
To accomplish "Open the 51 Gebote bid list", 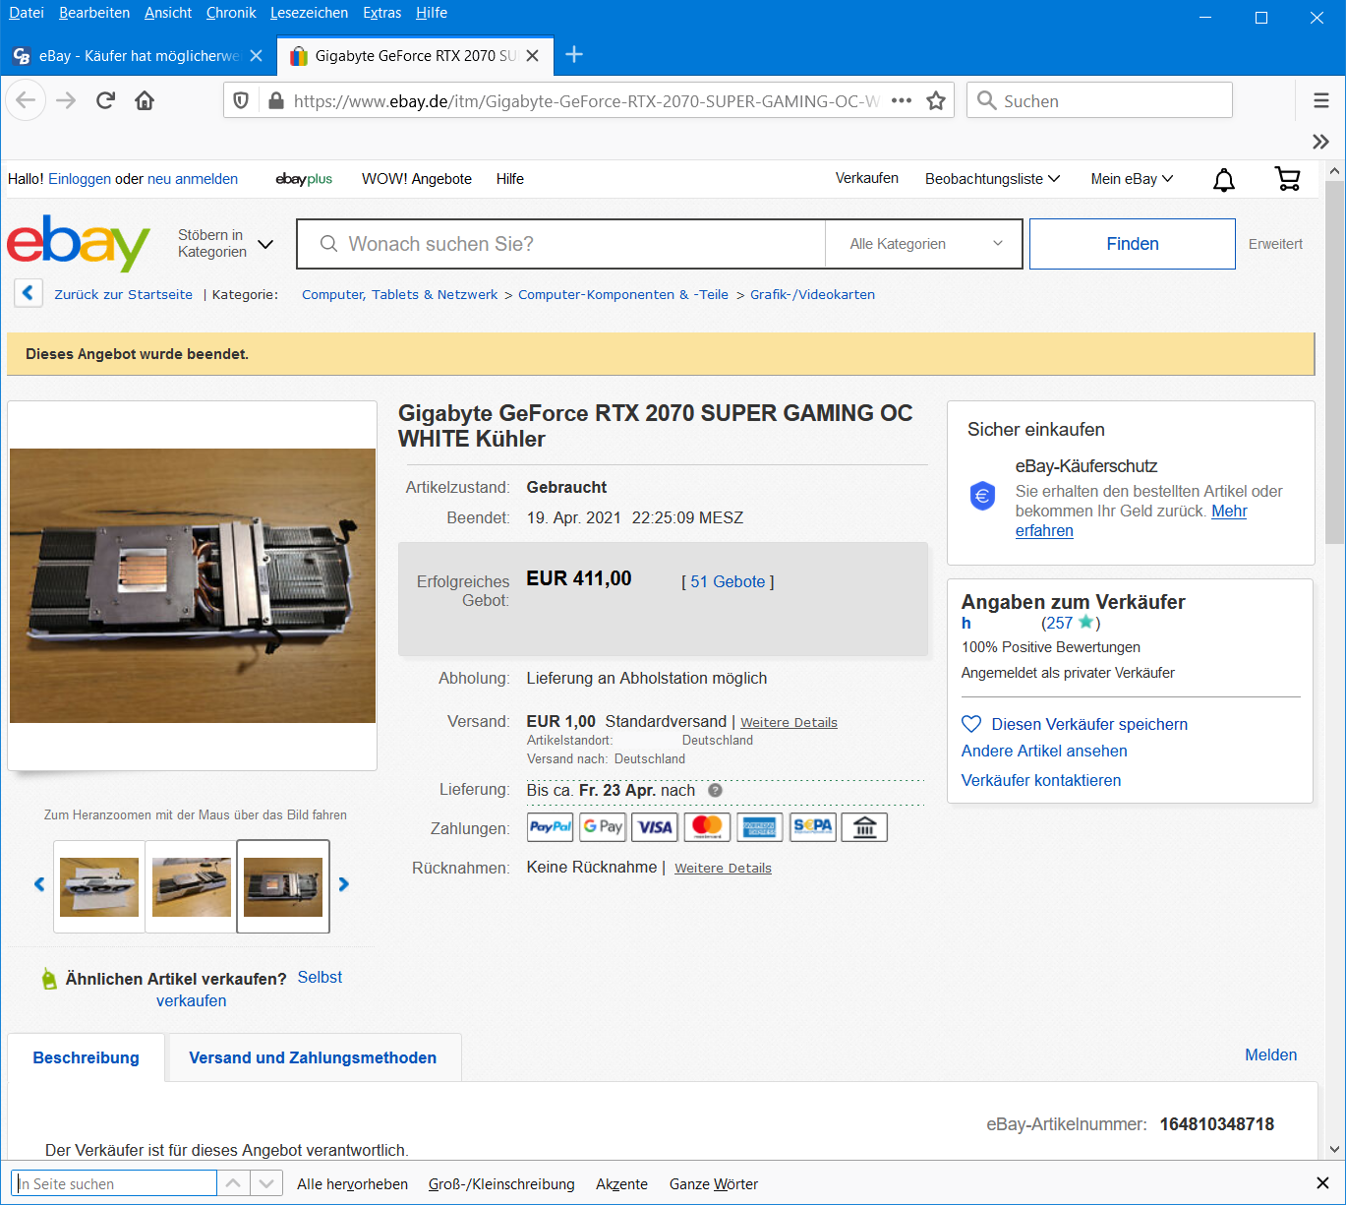I will click(728, 581).
